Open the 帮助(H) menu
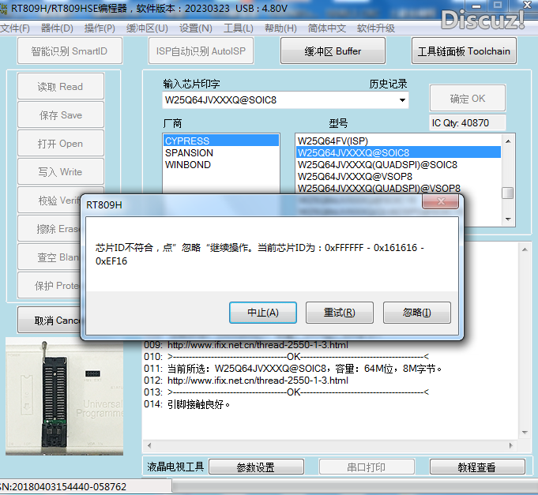538x495 pixels. coord(280,28)
